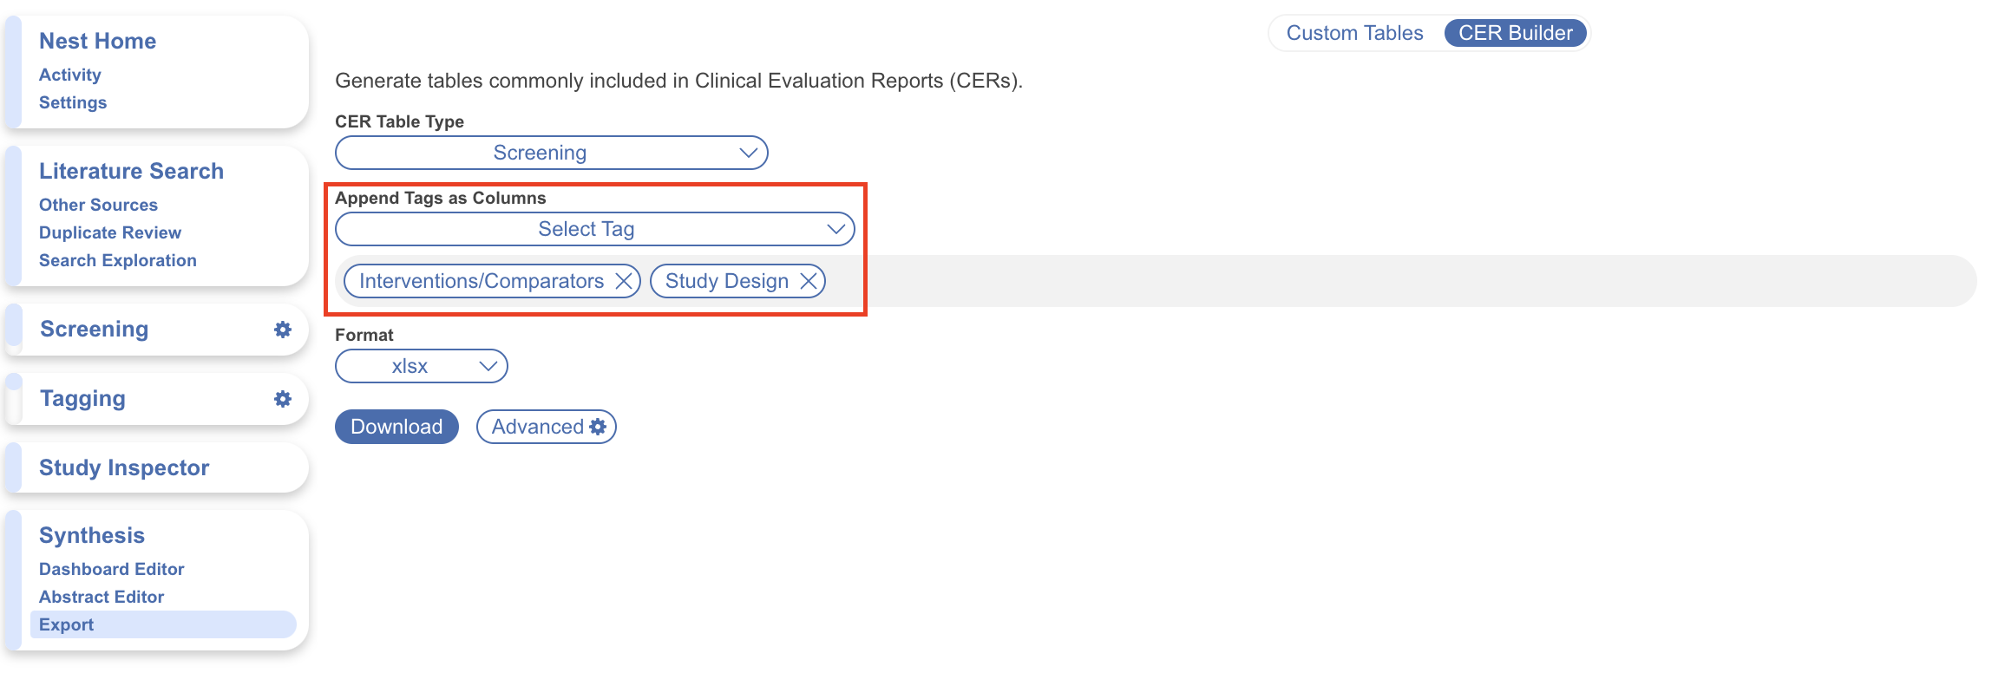1992x673 pixels.
Task: Remove the Study Design tag chip
Action: [809, 281]
